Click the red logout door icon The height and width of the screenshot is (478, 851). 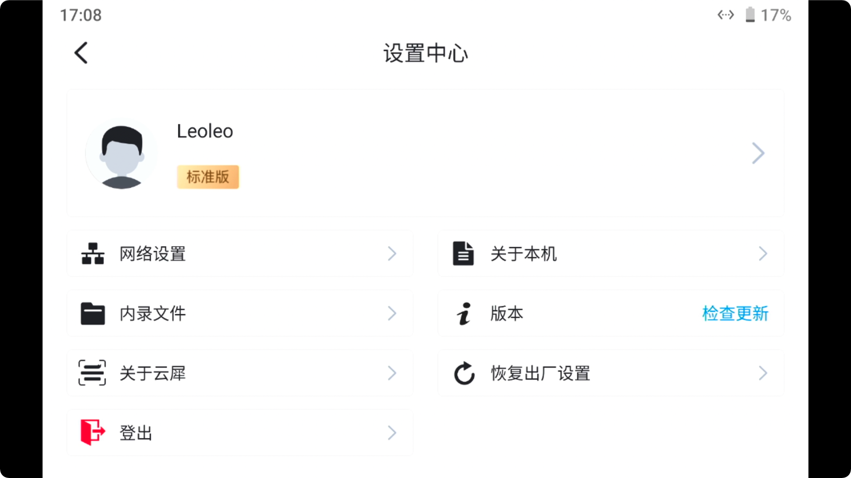click(93, 432)
